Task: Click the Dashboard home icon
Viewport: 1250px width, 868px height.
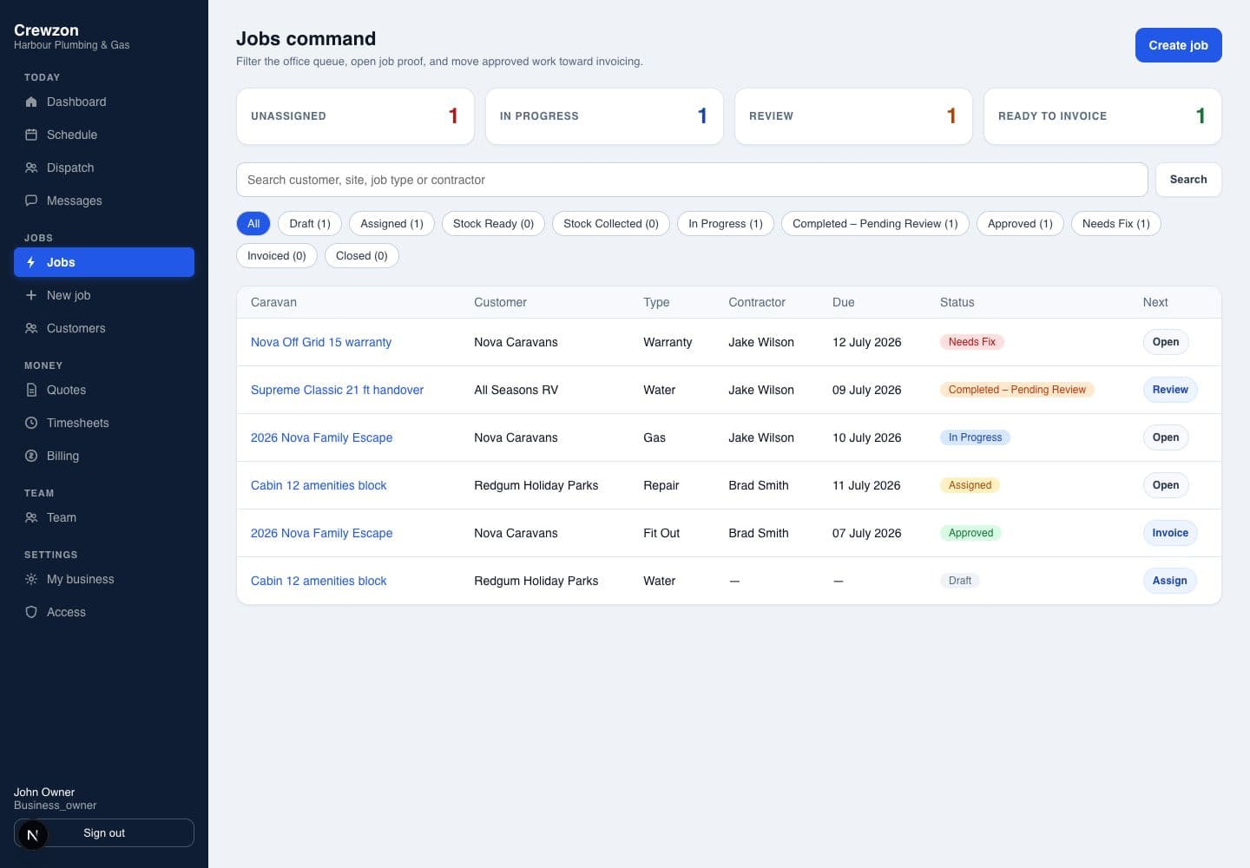Action: 31,102
